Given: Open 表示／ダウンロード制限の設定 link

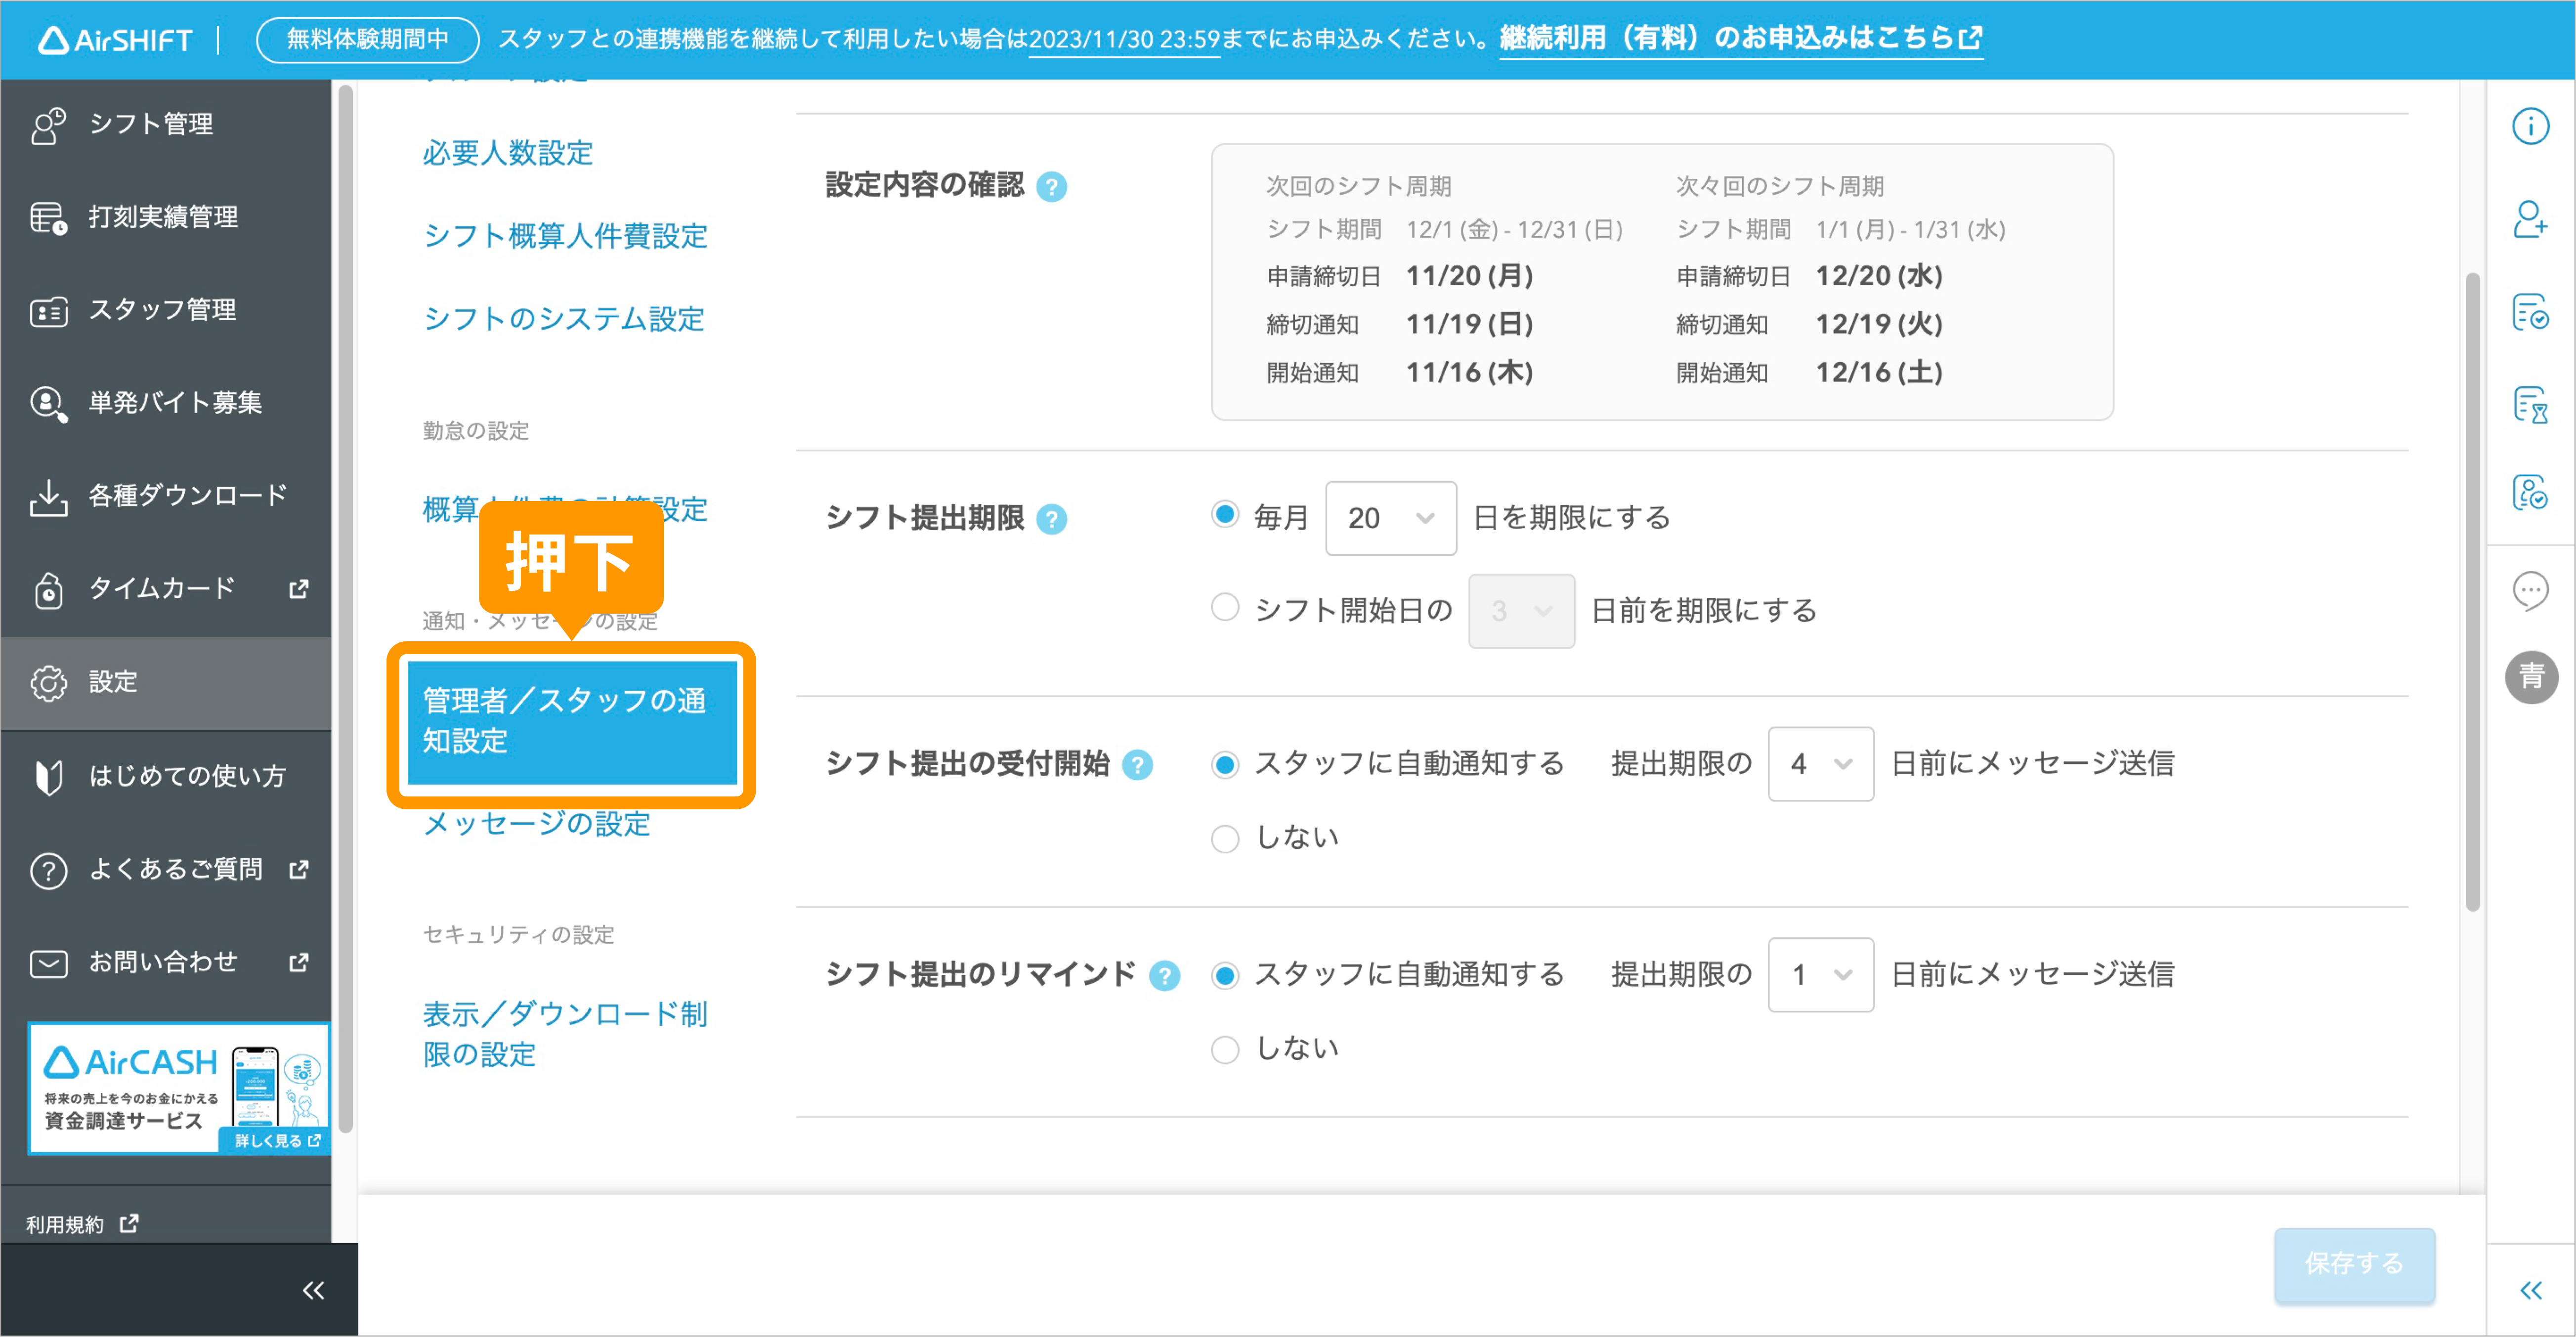Looking at the screenshot, I should tap(565, 1034).
